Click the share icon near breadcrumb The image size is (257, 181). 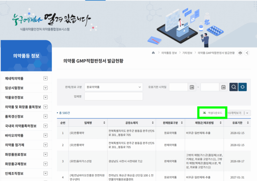click(247, 53)
